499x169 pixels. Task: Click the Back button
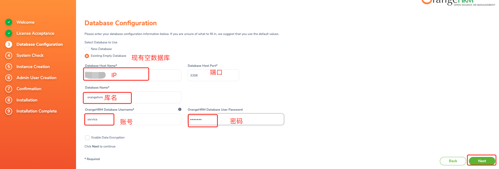click(453, 161)
